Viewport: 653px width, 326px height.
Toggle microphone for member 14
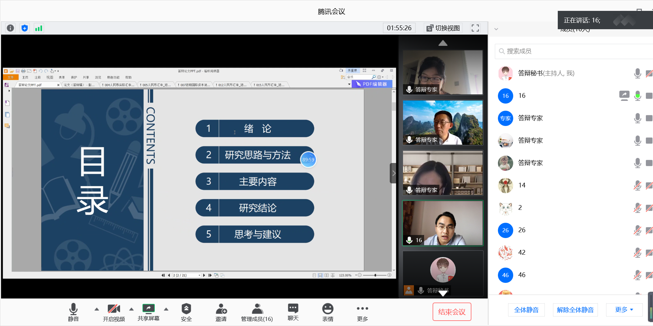pos(637,185)
